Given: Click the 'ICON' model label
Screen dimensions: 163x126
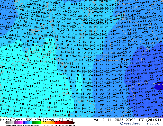Looking at the screenshot, I should [x=69, y=120].
